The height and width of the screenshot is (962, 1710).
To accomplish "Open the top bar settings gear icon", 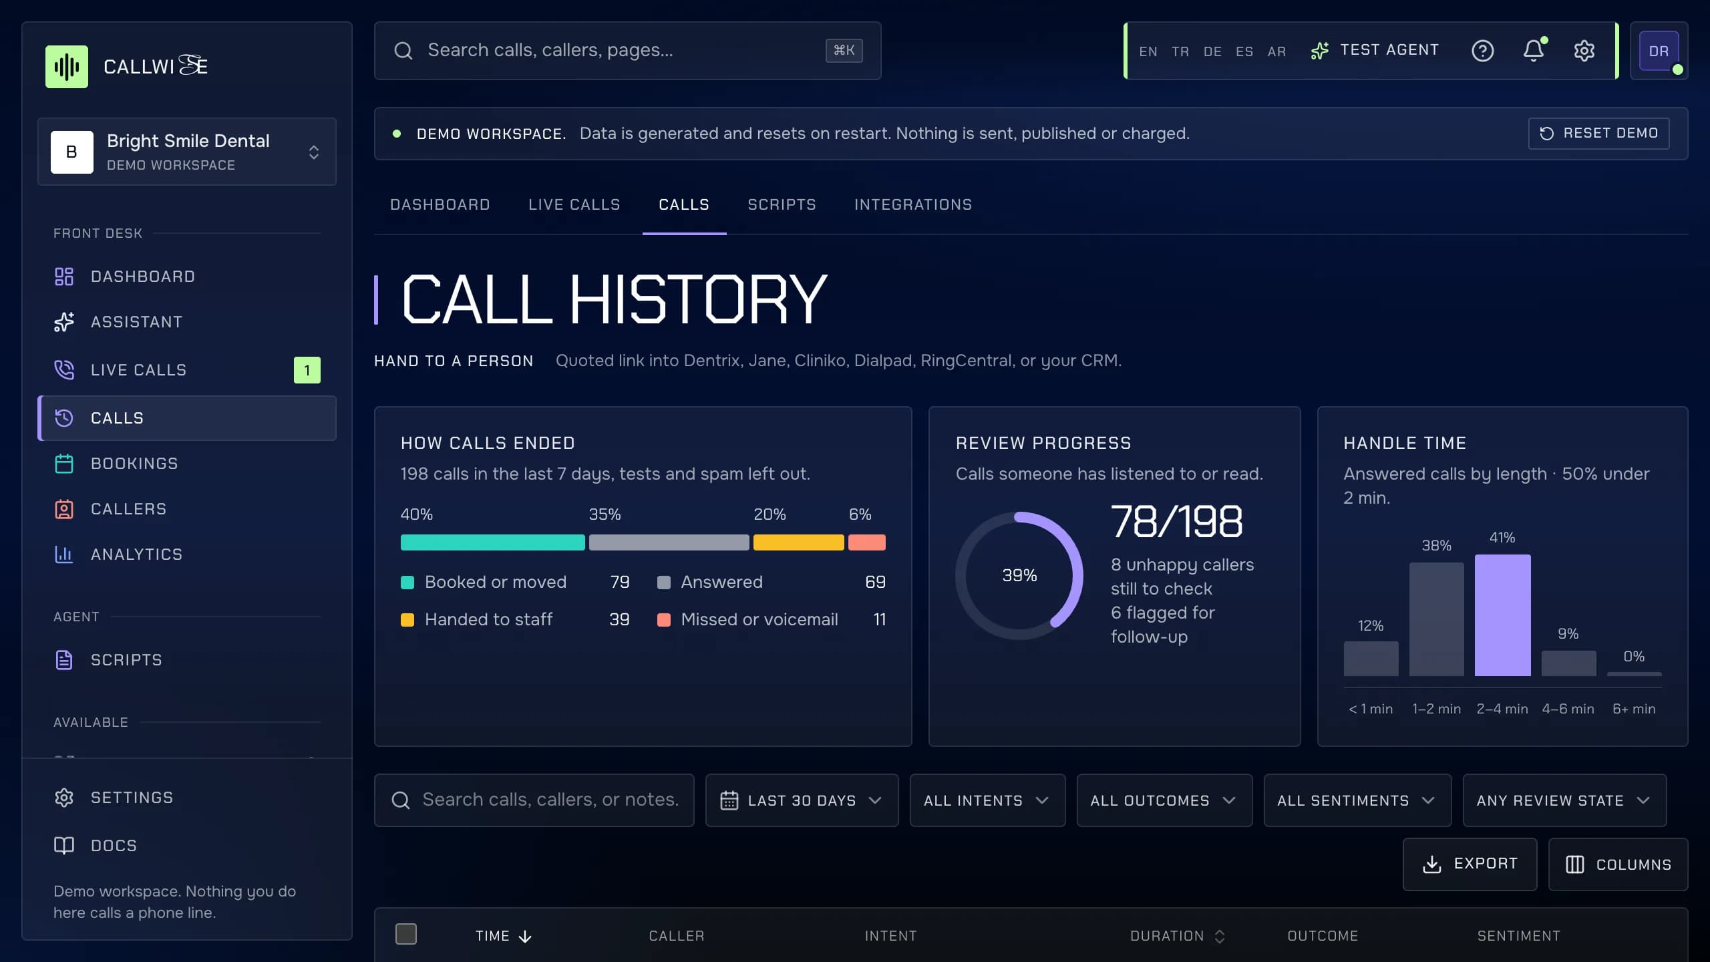I will point(1584,51).
